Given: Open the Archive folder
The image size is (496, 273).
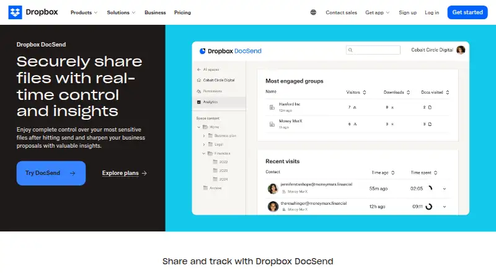Looking at the screenshot, I should tap(212, 188).
